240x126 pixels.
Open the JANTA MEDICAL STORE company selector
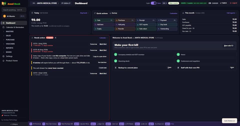pos(44,3)
